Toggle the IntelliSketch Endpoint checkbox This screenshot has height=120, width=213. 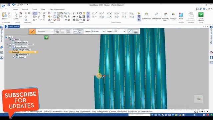tap(93, 13)
